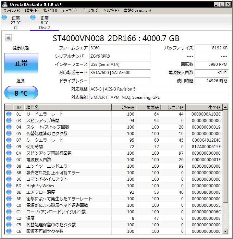Screen dimensions: 233x239
Task: Click the 項目名 column header
Action: 68,107
